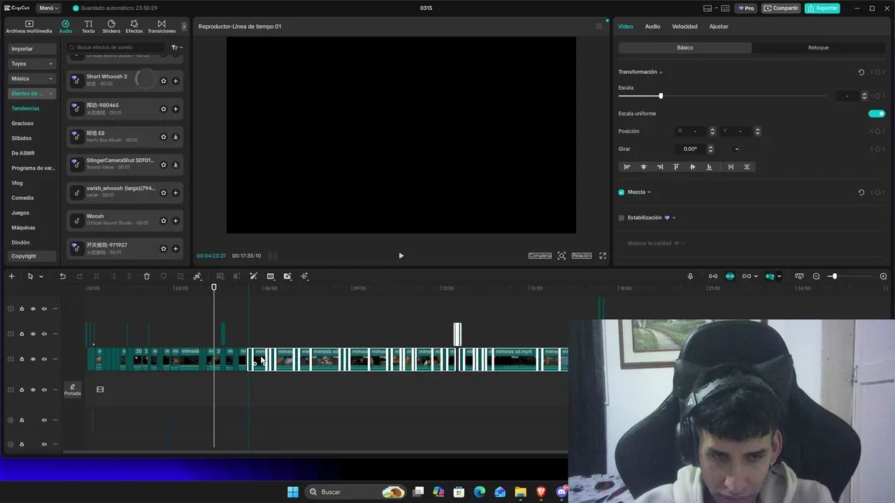The image size is (895, 503).
Task: Click the sound effects search field
Action: pos(116,48)
